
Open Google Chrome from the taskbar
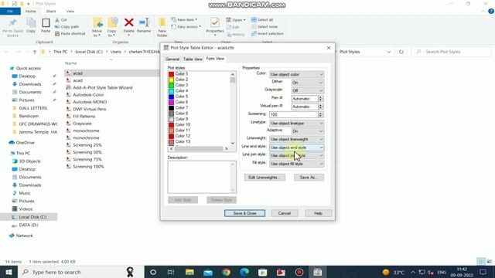(x=226, y=272)
